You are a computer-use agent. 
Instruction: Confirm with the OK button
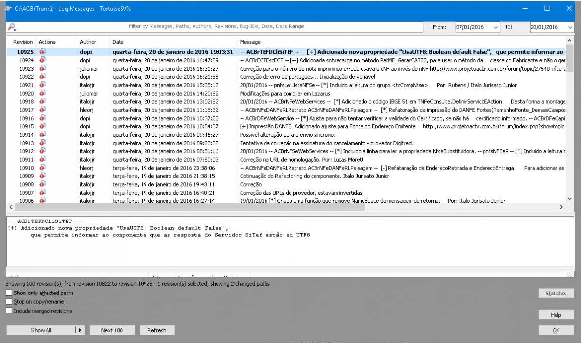[x=556, y=330]
